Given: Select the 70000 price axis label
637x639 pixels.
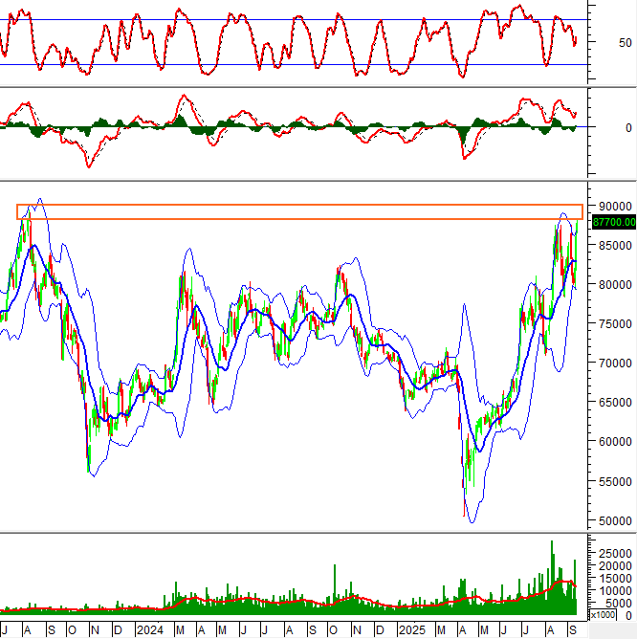Looking at the screenshot, I should (x=615, y=363).
